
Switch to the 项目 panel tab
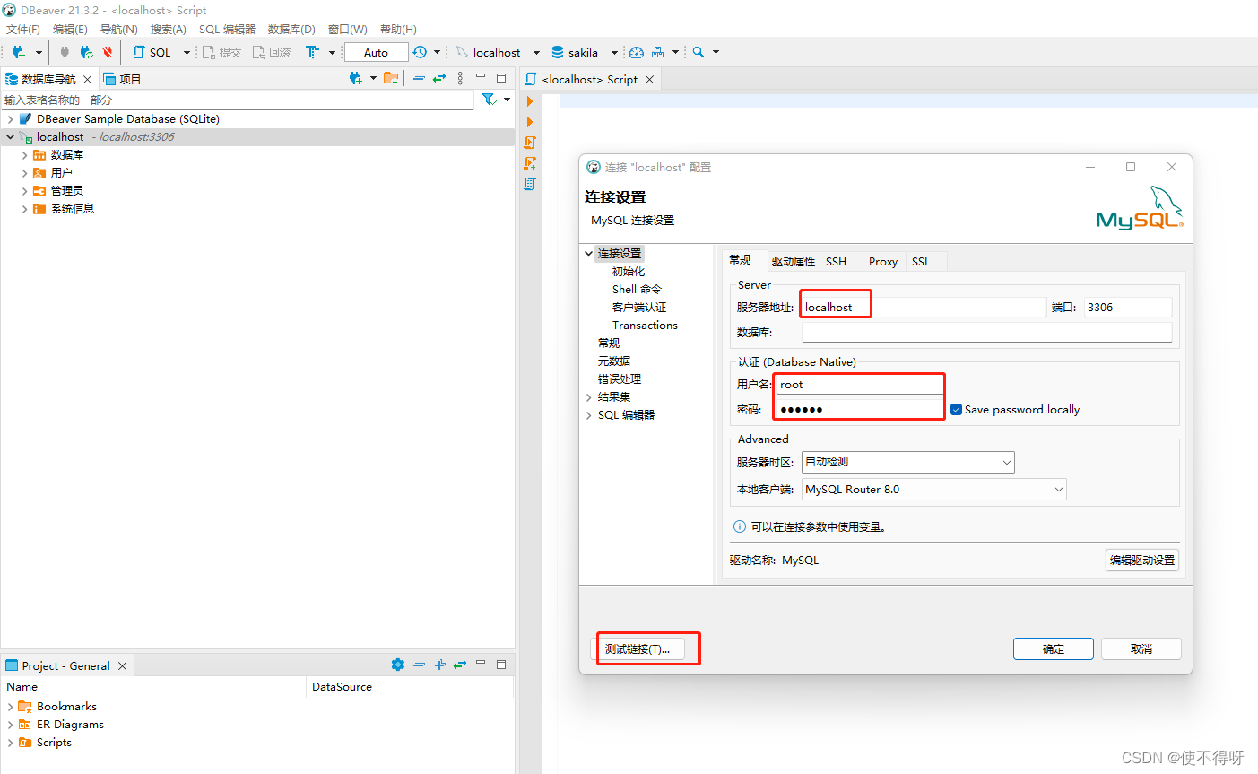[122, 79]
